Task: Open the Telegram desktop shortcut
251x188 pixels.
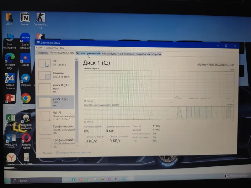Action: point(25,80)
